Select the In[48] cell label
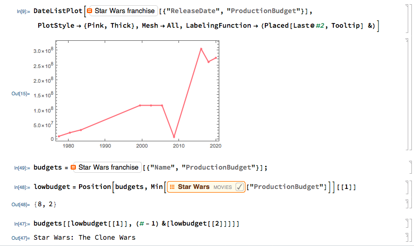Viewport: 414px width, 246px height. point(22,187)
